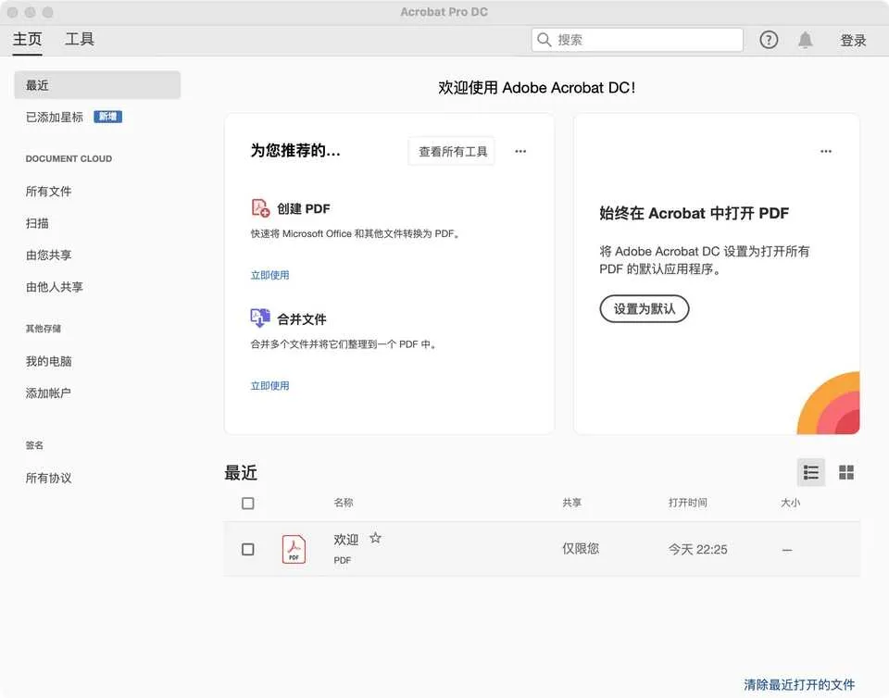Screen dimensions: 889x698
Task: Click the Create PDF icon
Action: (x=259, y=208)
